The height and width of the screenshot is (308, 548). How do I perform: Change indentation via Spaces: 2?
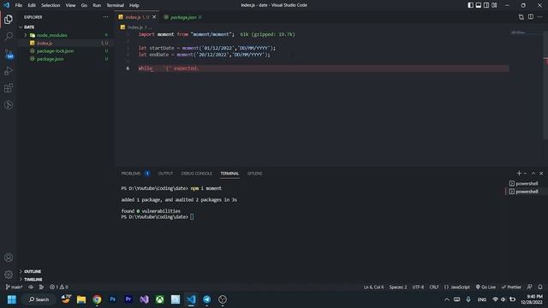(398, 287)
